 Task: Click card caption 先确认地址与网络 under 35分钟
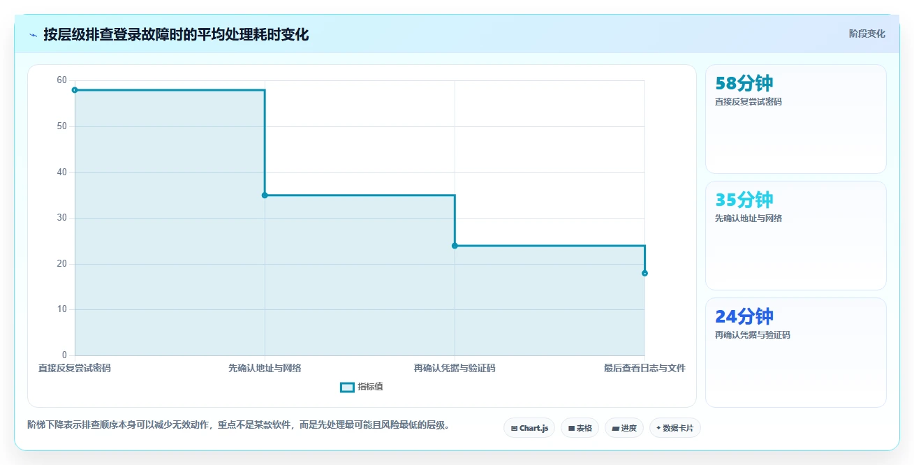[749, 219]
